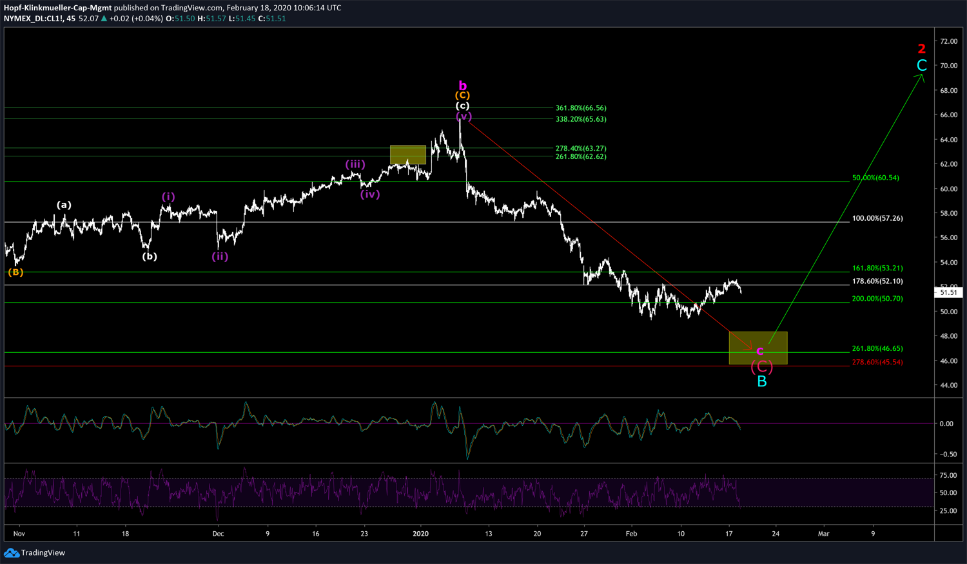Select the pink b label at the price peak
The height and width of the screenshot is (564, 967).
point(462,86)
